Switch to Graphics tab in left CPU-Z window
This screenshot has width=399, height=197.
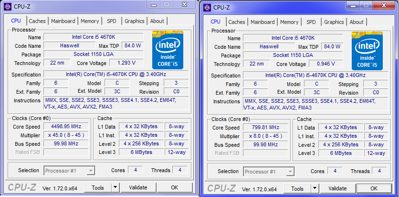point(135,21)
